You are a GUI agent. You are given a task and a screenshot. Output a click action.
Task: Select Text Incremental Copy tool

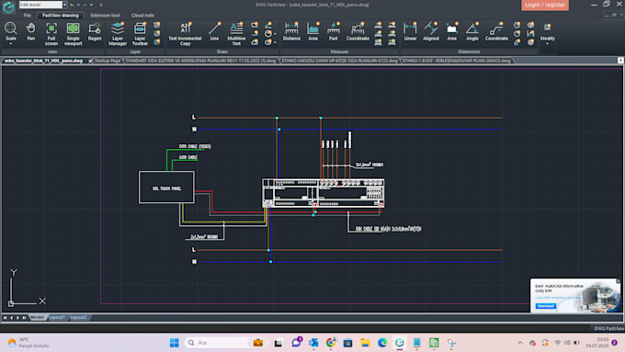(x=185, y=34)
